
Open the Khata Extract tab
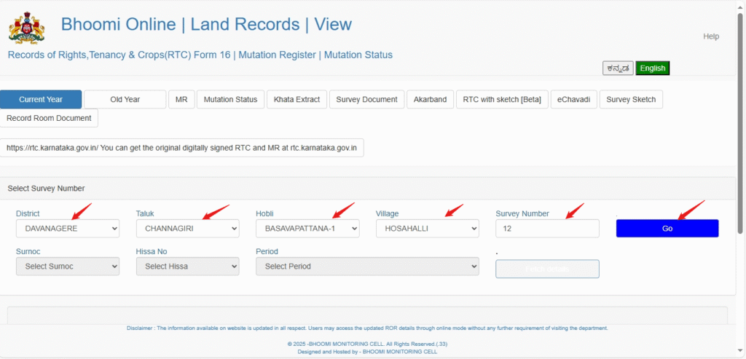297,99
